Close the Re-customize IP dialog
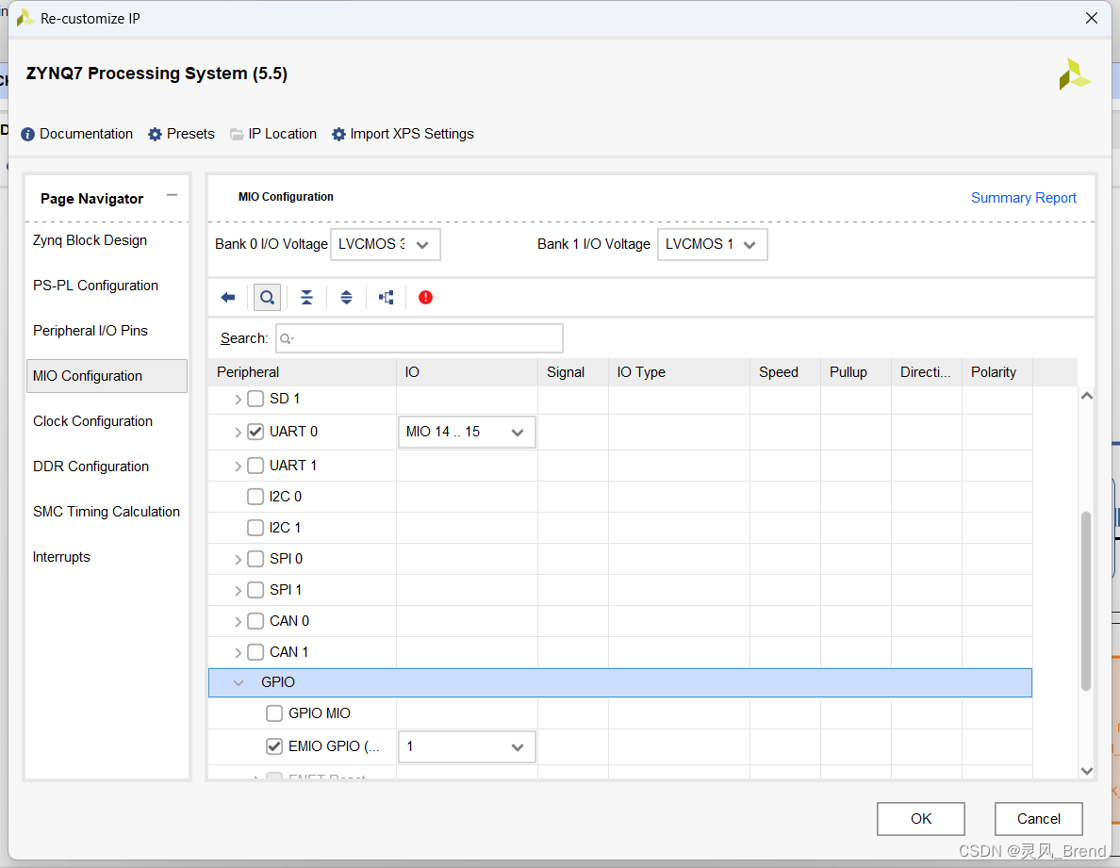Viewport: 1120px width, 868px height. pyautogui.click(x=1092, y=19)
